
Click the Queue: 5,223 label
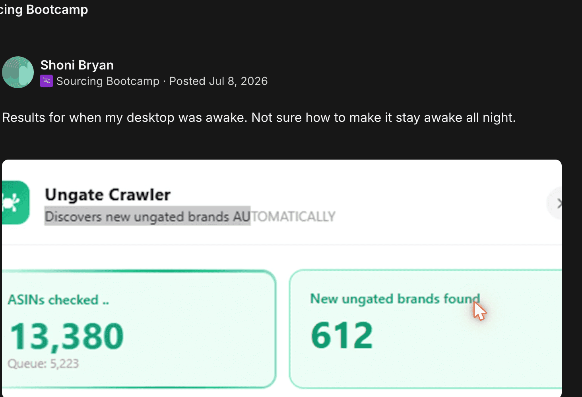point(43,363)
